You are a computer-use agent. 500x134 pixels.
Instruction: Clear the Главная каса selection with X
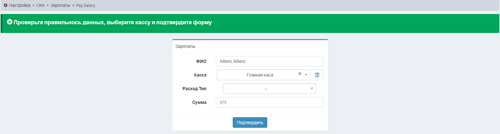(x=300, y=74)
